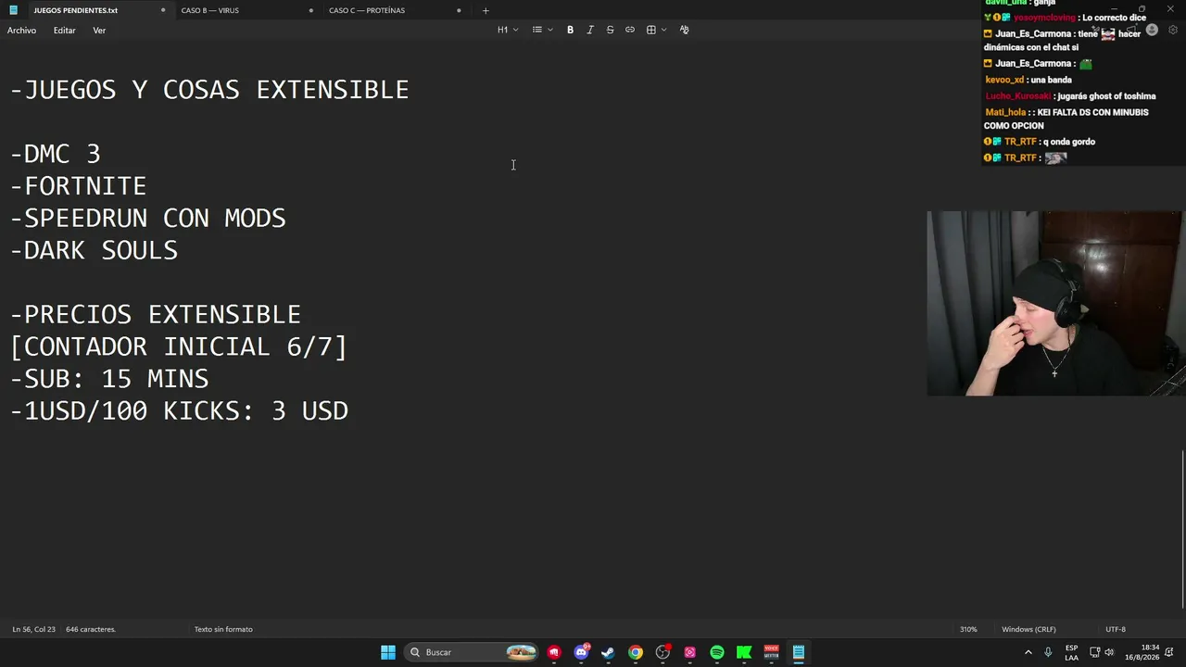Click the [CONTADOR INICIAL 6/7] line
Viewport: 1186px width, 667px height.
click(x=178, y=346)
